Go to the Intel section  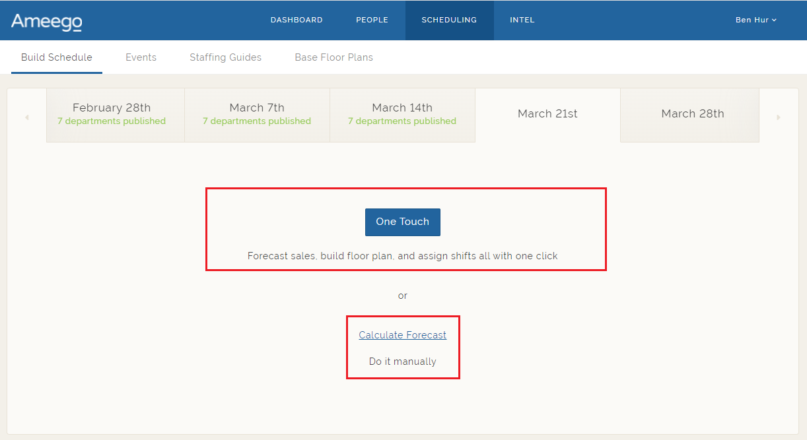click(x=522, y=20)
